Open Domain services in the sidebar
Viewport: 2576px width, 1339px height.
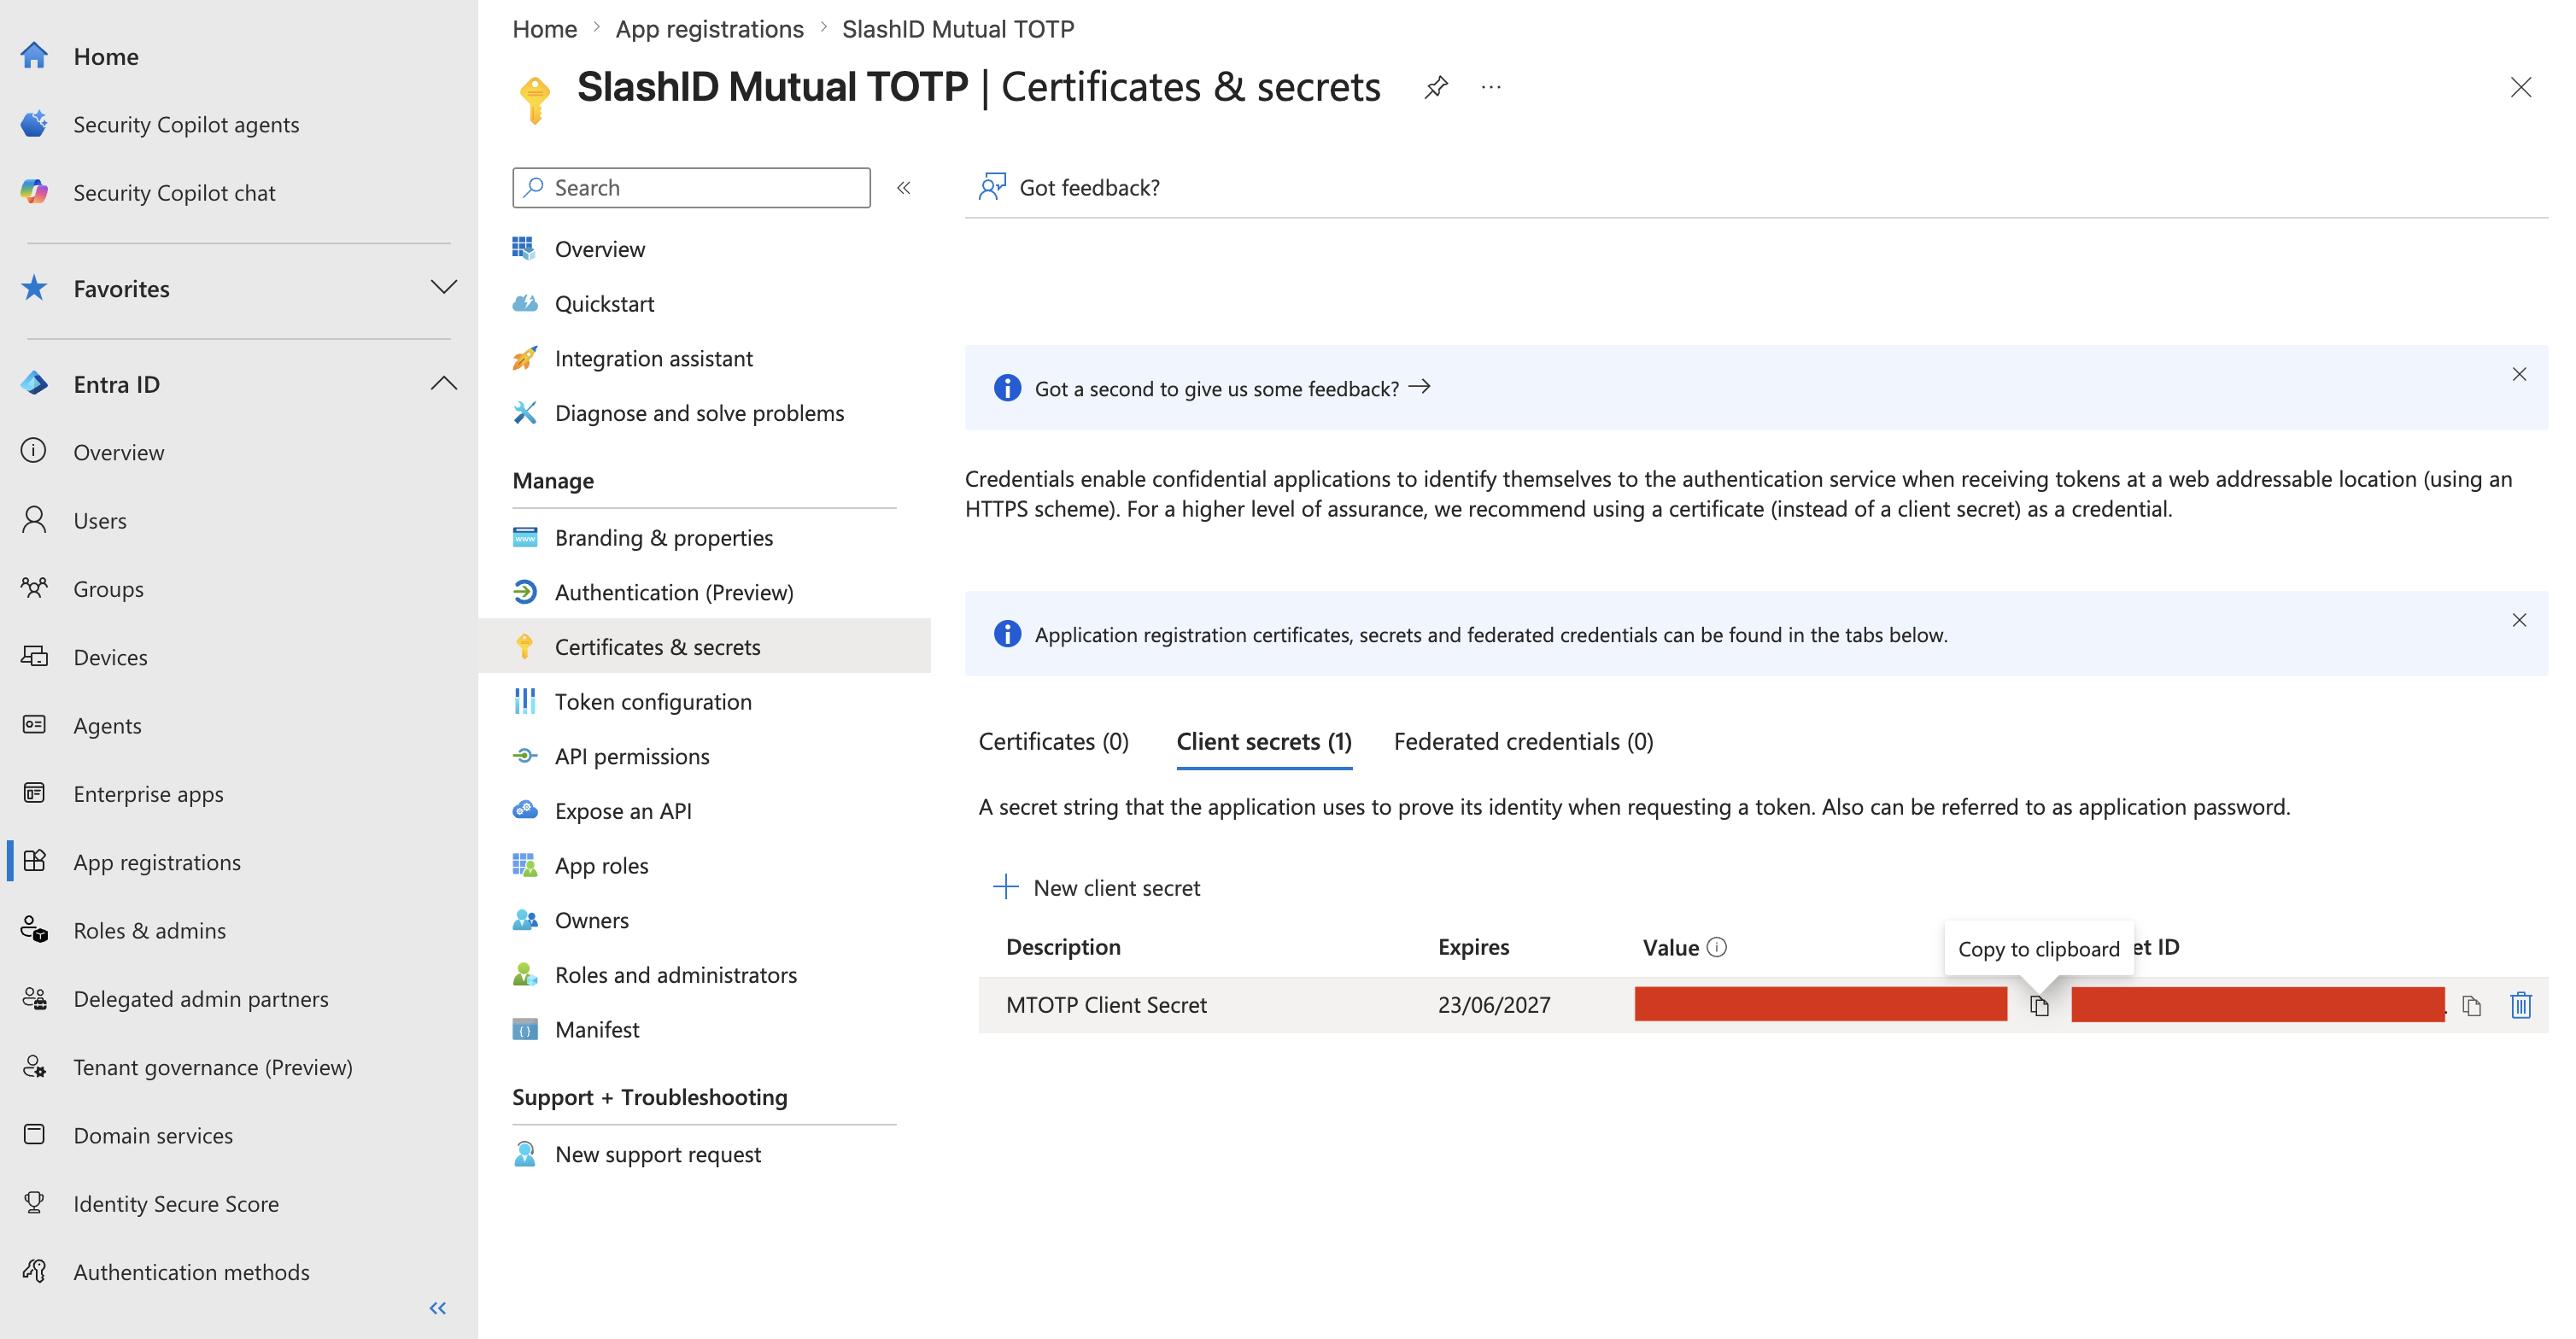pyautogui.click(x=152, y=1135)
